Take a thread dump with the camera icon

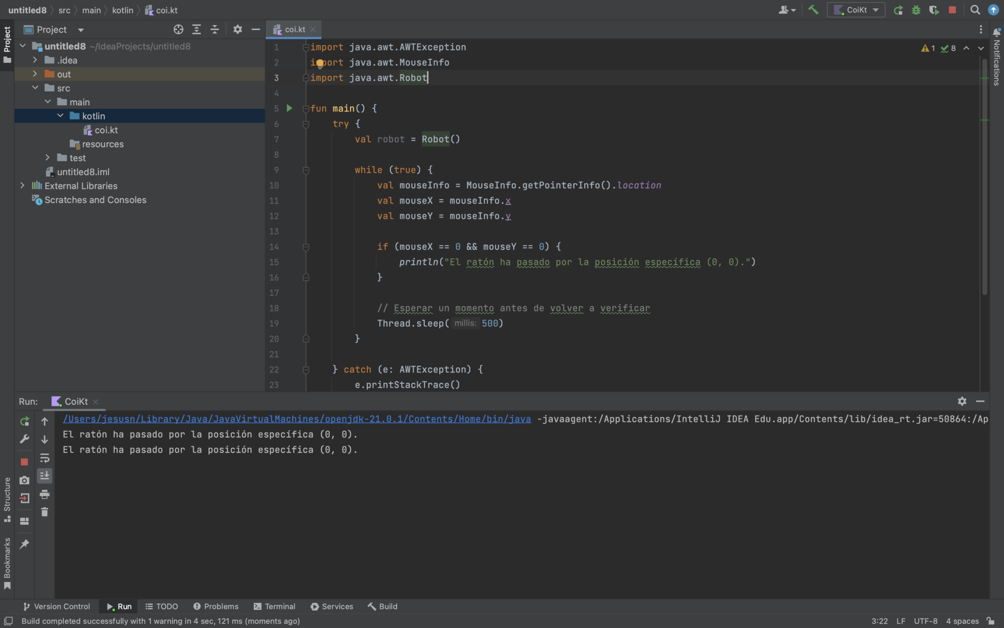pyautogui.click(x=25, y=480)
